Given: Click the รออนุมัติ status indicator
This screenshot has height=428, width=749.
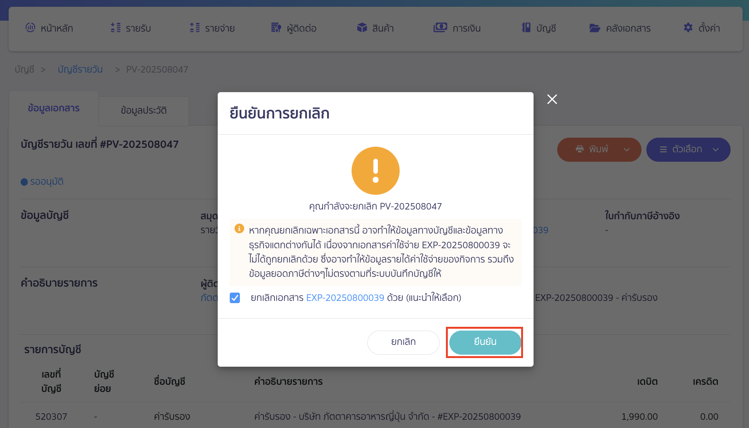Looking at the screenshot, I should (42, 182).
